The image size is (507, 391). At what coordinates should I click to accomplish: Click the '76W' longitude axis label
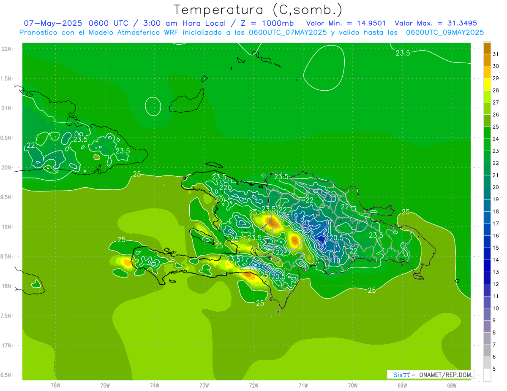[x=55, y=386]
